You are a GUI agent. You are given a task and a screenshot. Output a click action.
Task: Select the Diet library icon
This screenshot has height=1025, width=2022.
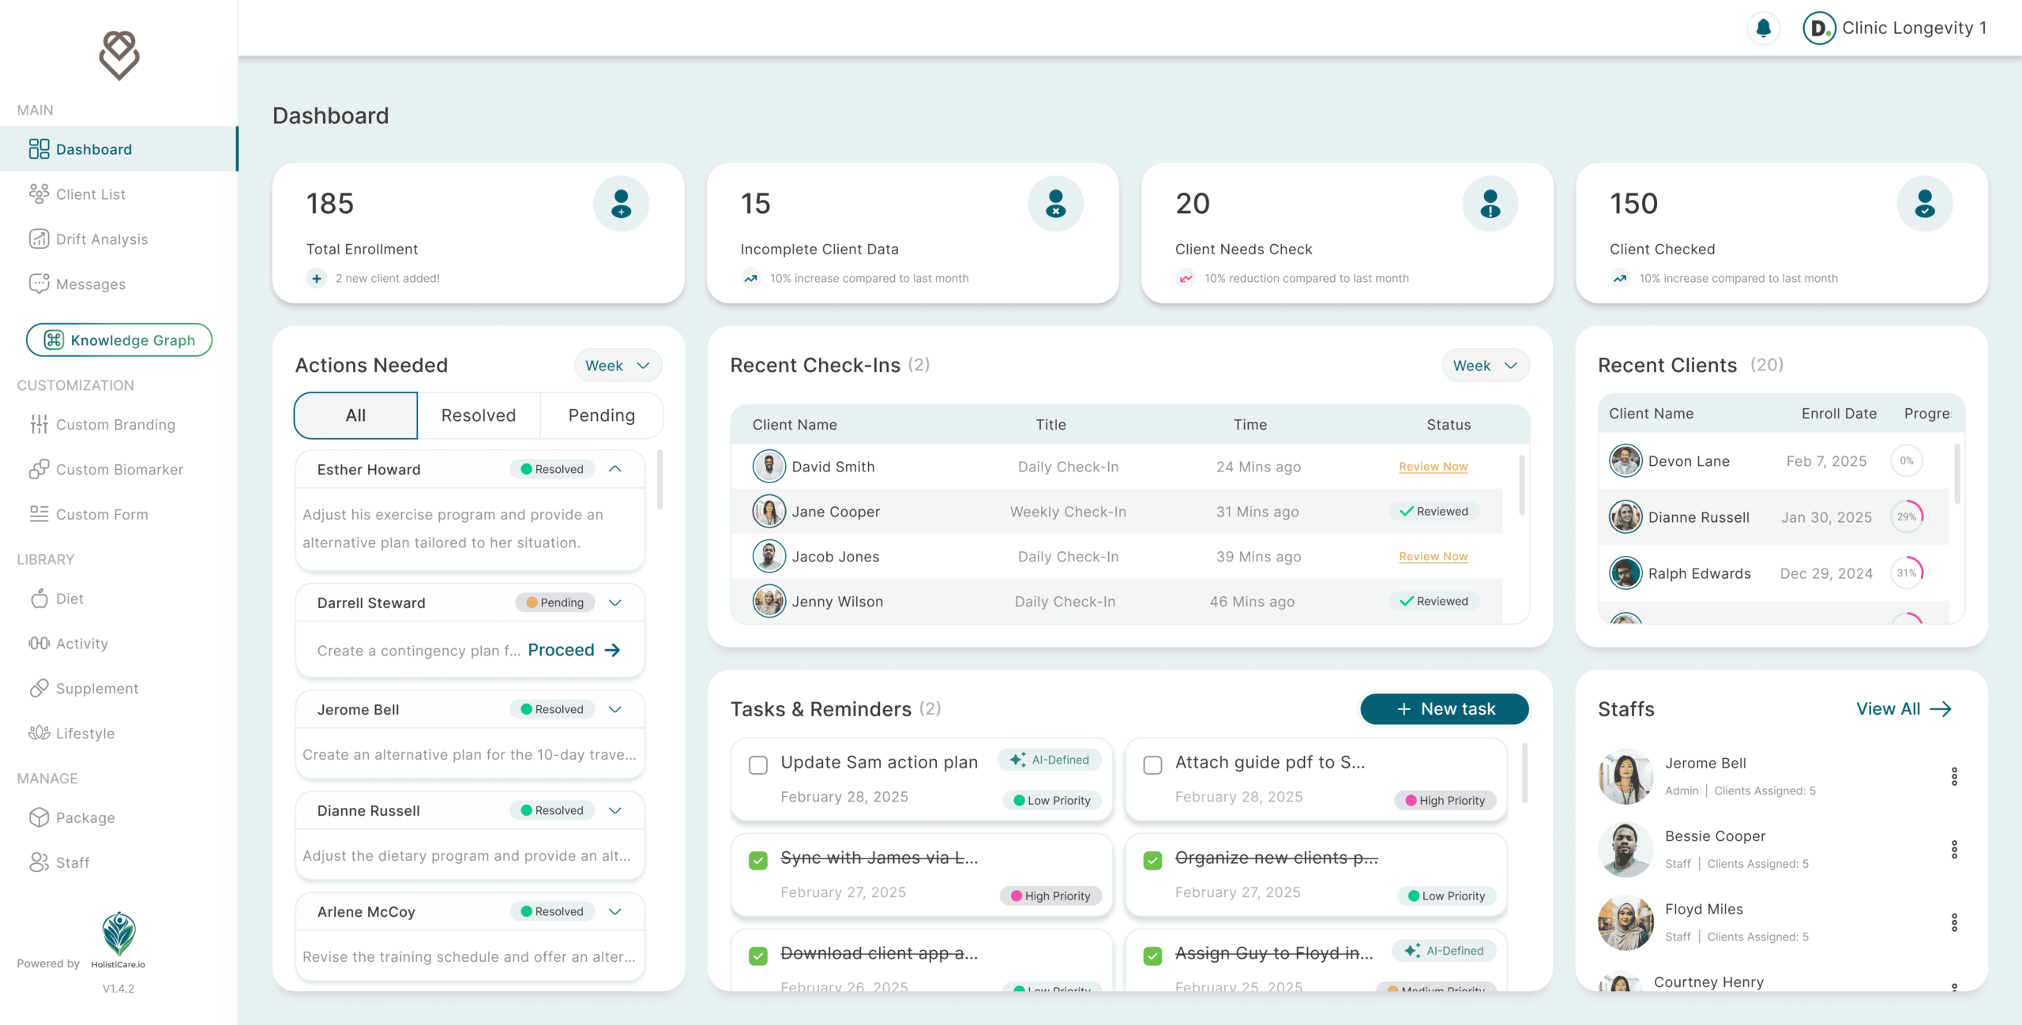(39, 599)
